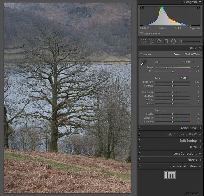Click the 70 mm focal length text
This screenshot has width=204, height=196.
(x=163, y=28)
